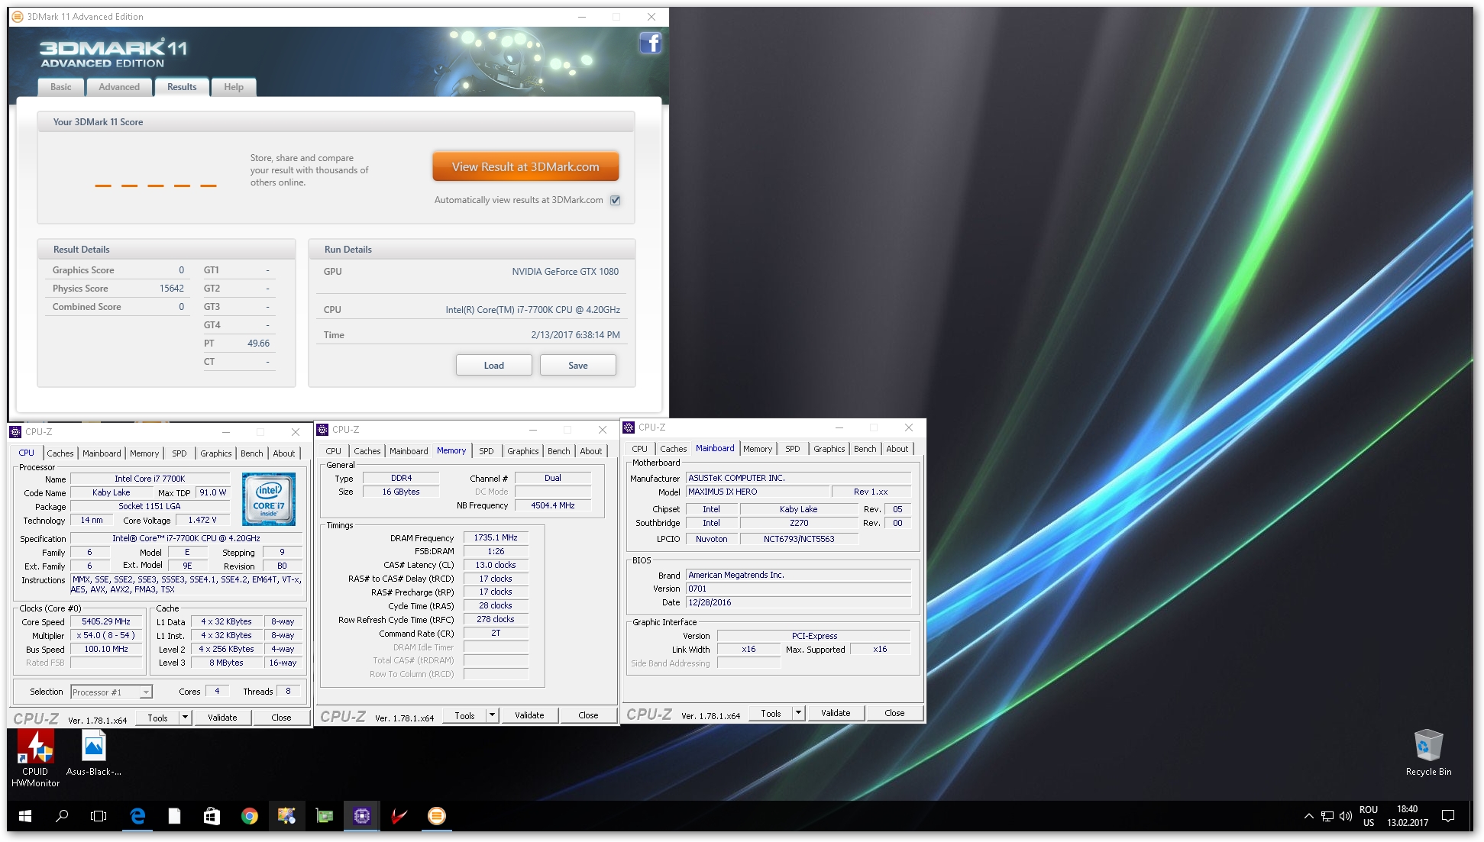Click the DRAM Frequency 1735.1 MHz value
Image resolution: width=1484 pixels, height=842 pixels.
coord(496,537)
